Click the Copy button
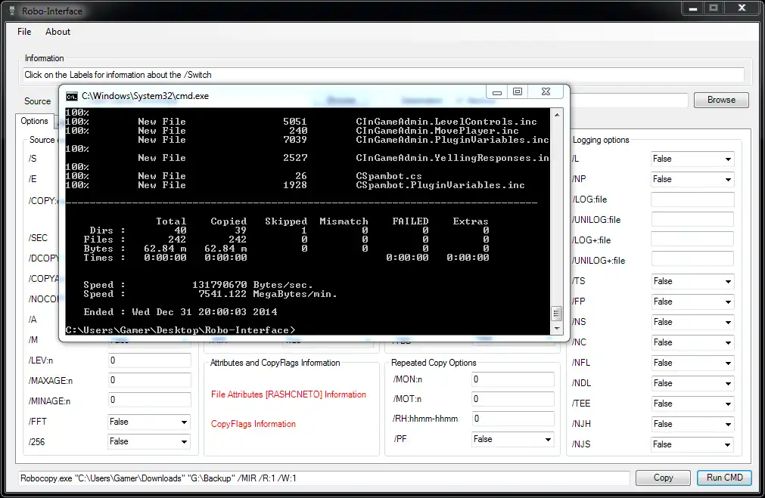 tap(663, 478)
